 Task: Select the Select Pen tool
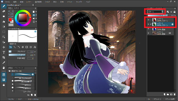click(x=4, y=42)
